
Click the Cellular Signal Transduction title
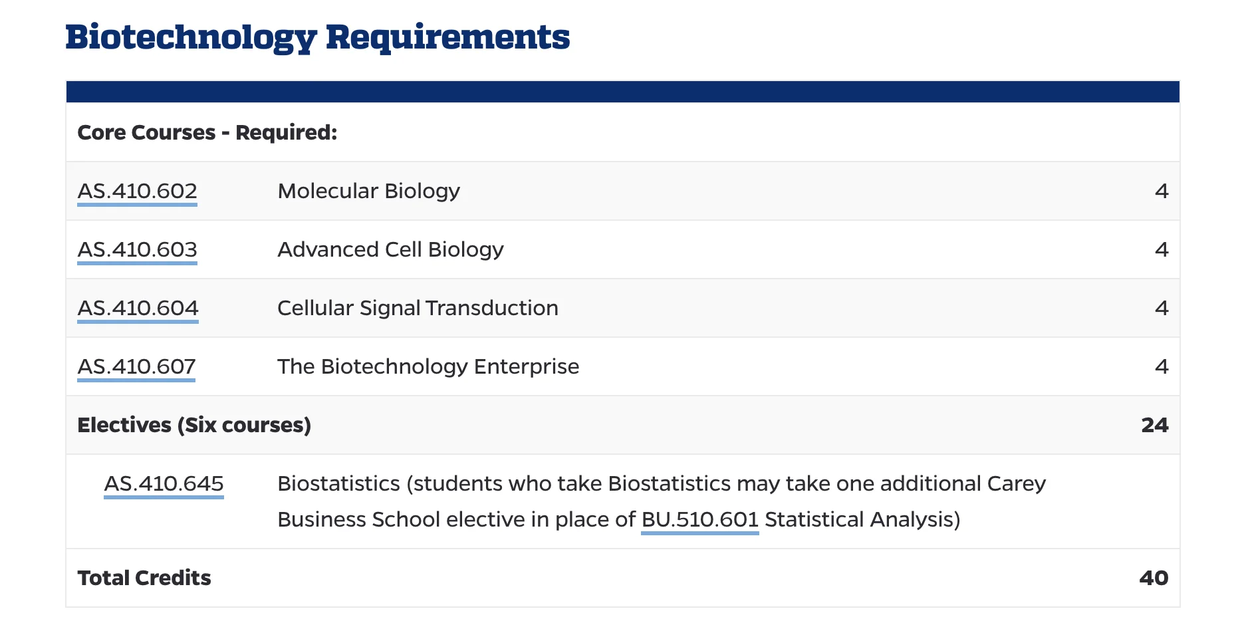point(418,309)
